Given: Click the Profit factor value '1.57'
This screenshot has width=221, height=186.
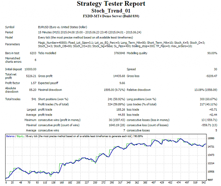Looking at the screenshot, I should (33, 83).
